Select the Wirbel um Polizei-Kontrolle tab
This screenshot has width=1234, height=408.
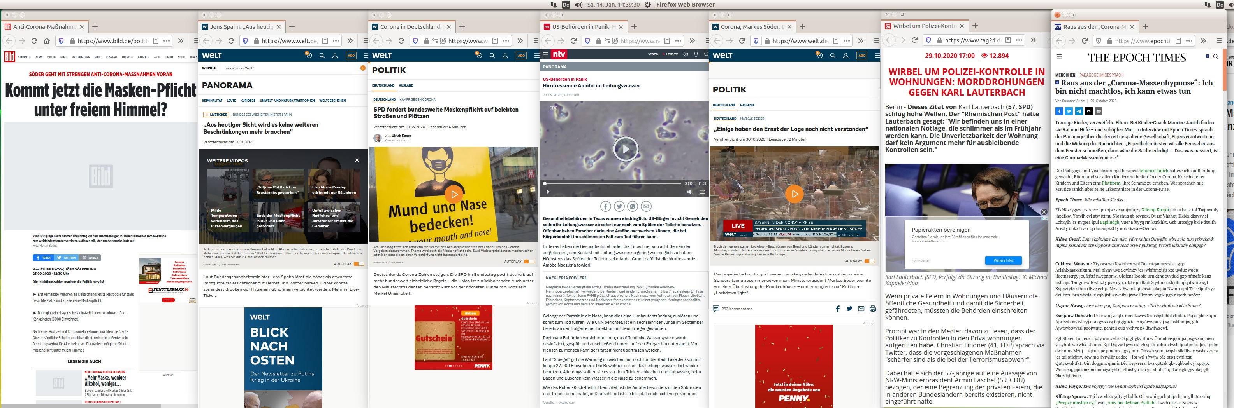point(925,26)
